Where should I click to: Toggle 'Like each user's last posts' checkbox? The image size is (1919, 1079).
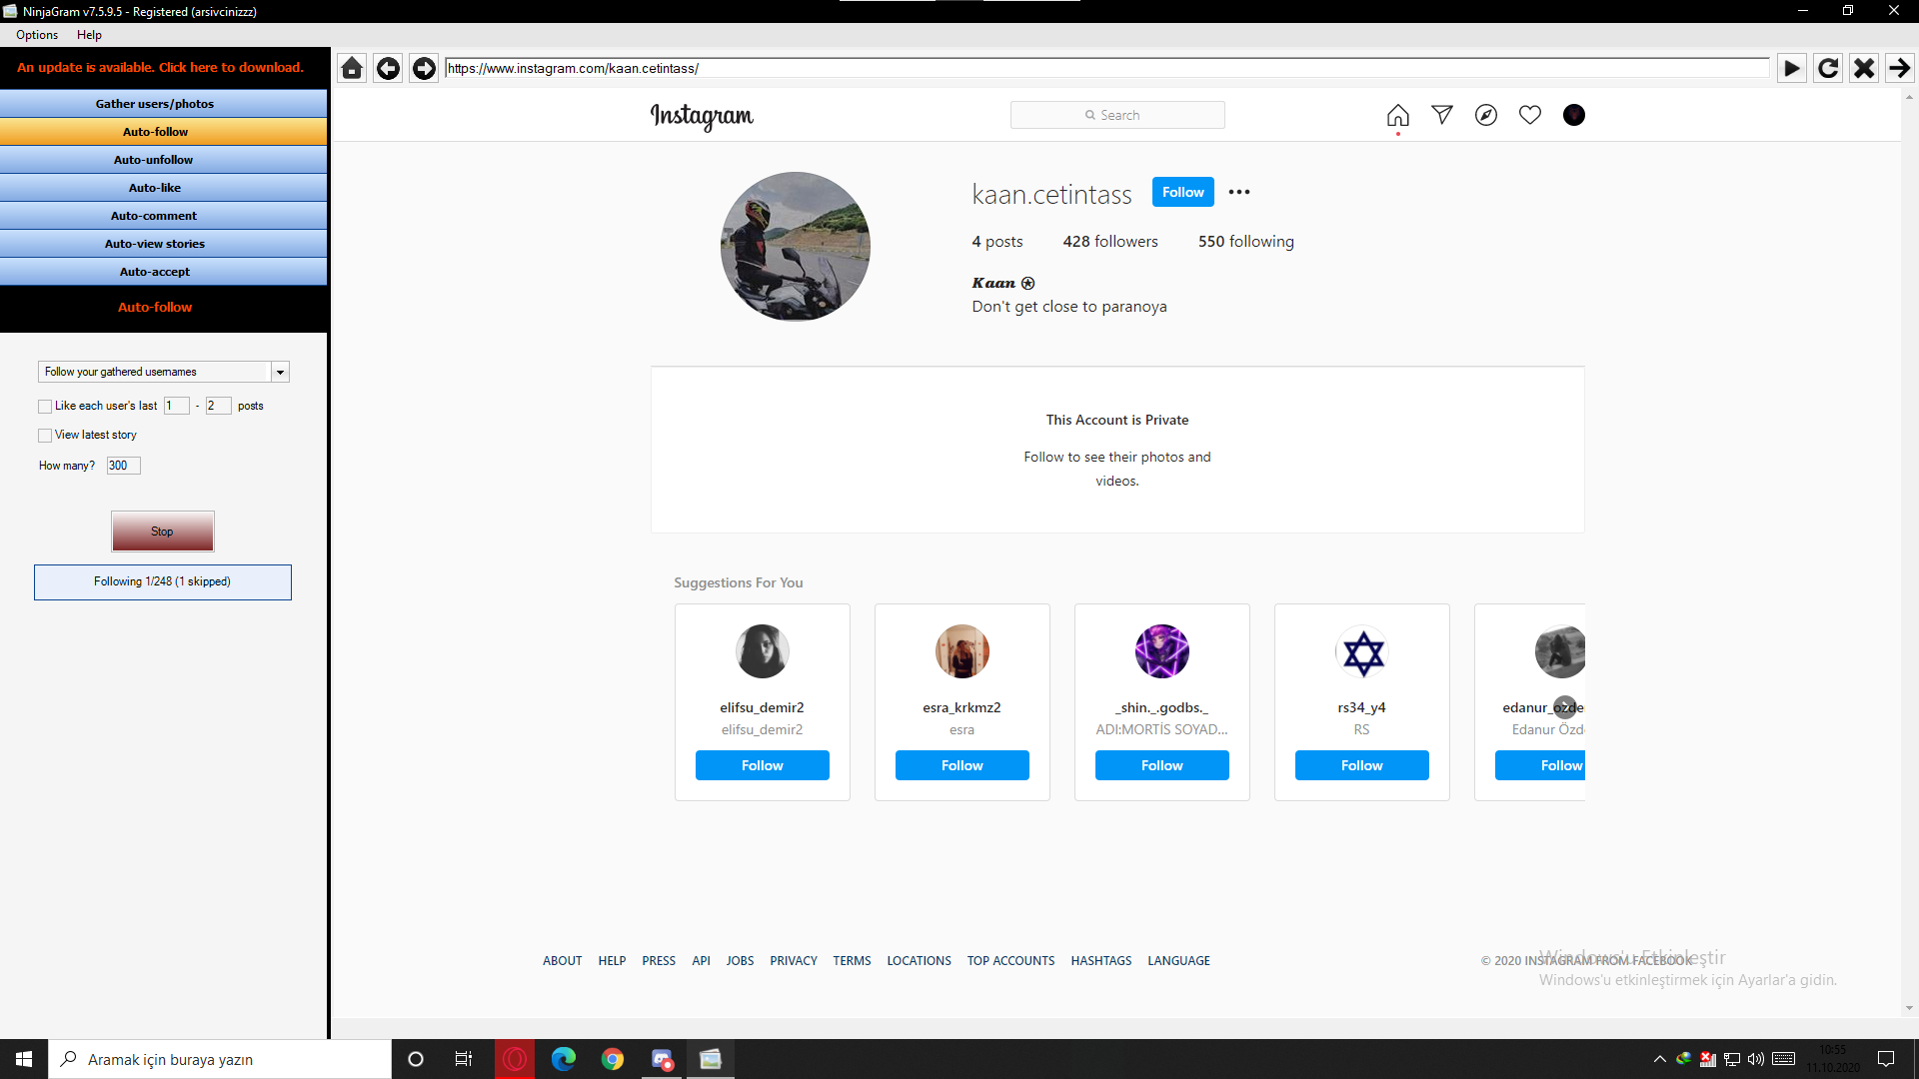(x=45, y=406)
